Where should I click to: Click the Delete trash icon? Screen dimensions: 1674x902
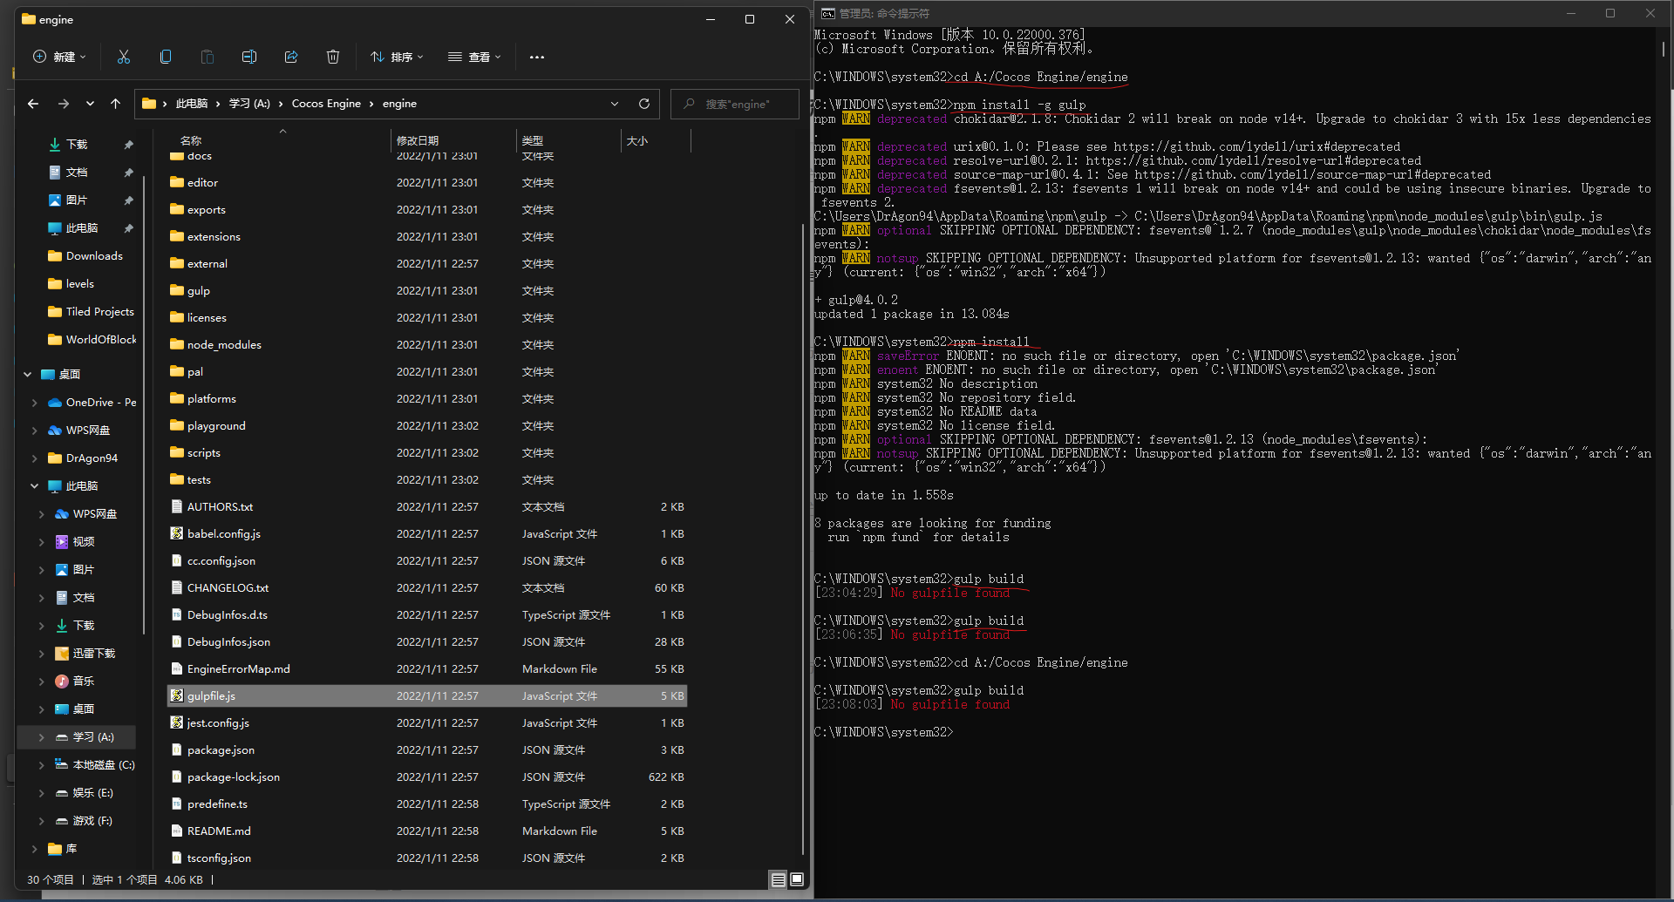(333, 57)
